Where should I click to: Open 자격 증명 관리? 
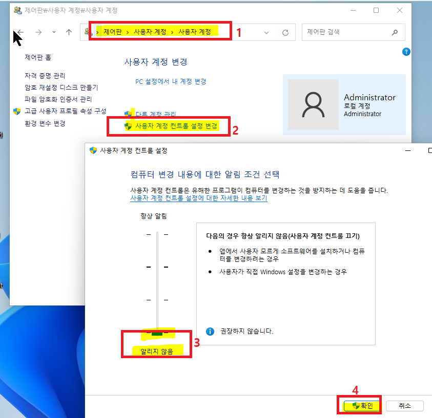(x=45, y=76)
